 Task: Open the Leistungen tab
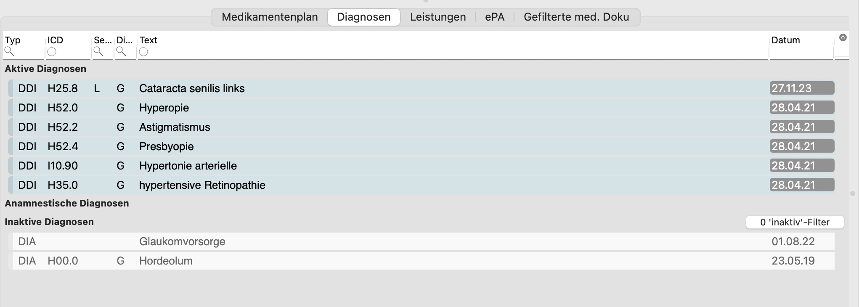pos(438,17)
